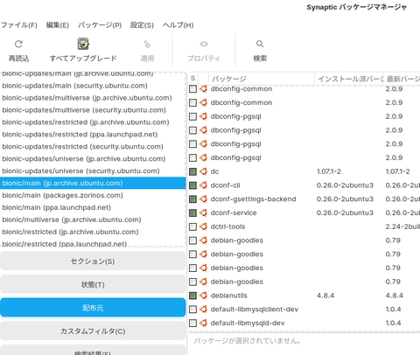Viewport: 420px width, 355px height.
Task: Open the ヘルプ(H) menu
Action: (178, 25)
